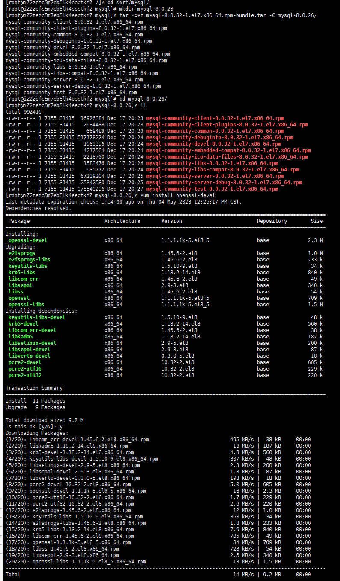340x581 pixels.
Task: Click the green openssl-devel package name
Action: (28, 240)
